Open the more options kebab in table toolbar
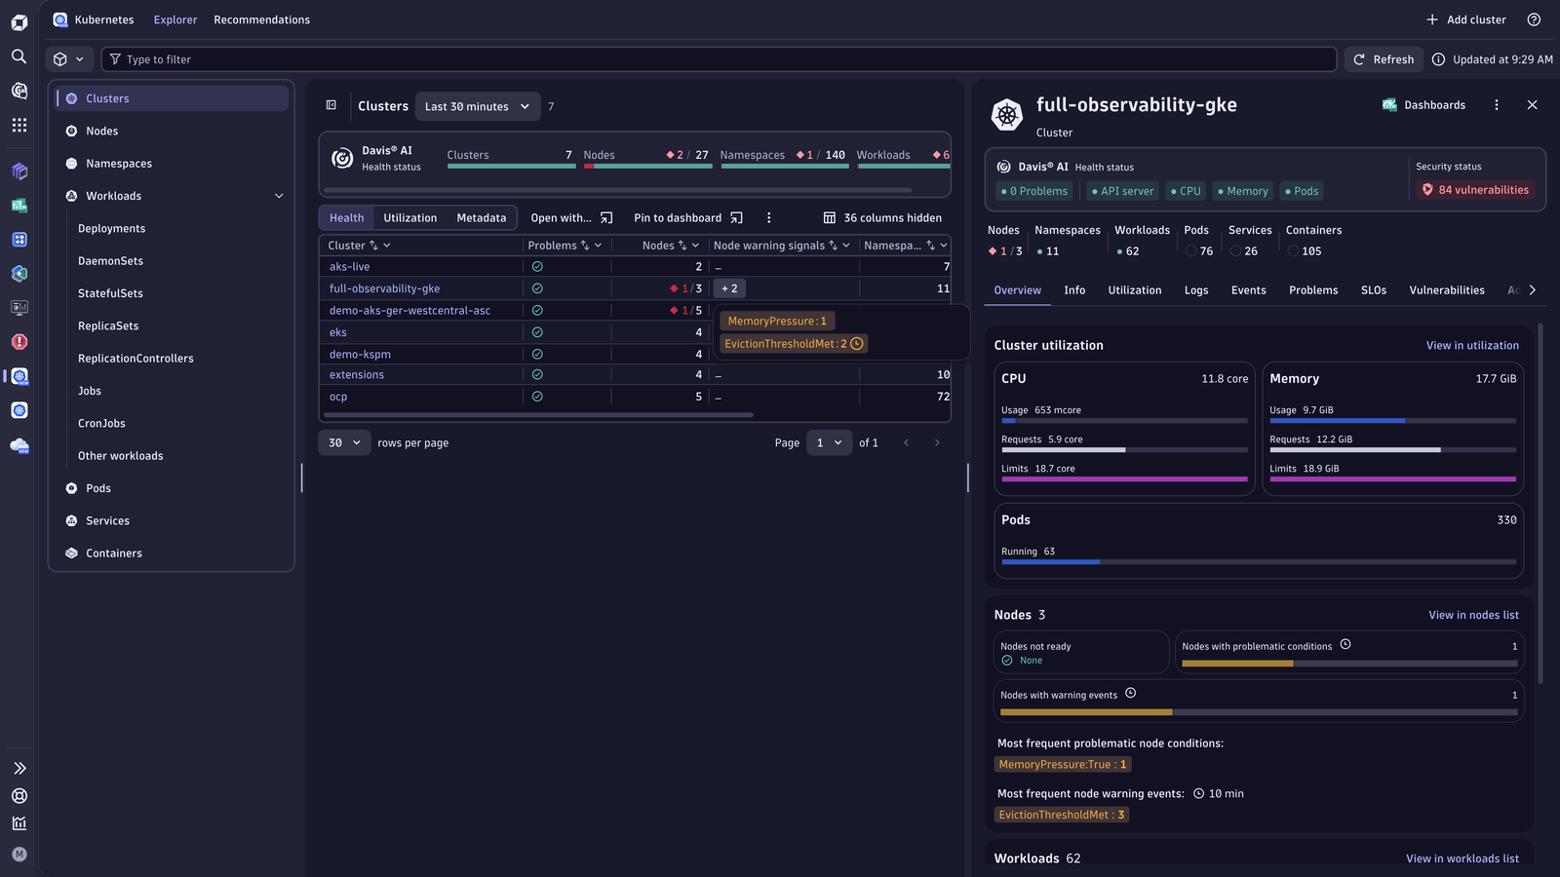 point(768,218)
